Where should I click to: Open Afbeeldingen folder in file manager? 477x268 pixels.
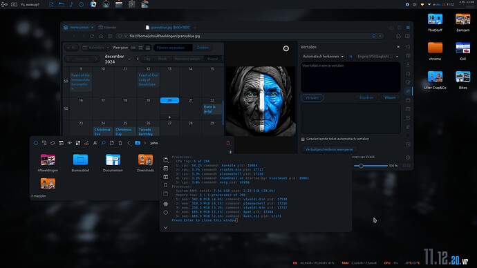point(48,163)
